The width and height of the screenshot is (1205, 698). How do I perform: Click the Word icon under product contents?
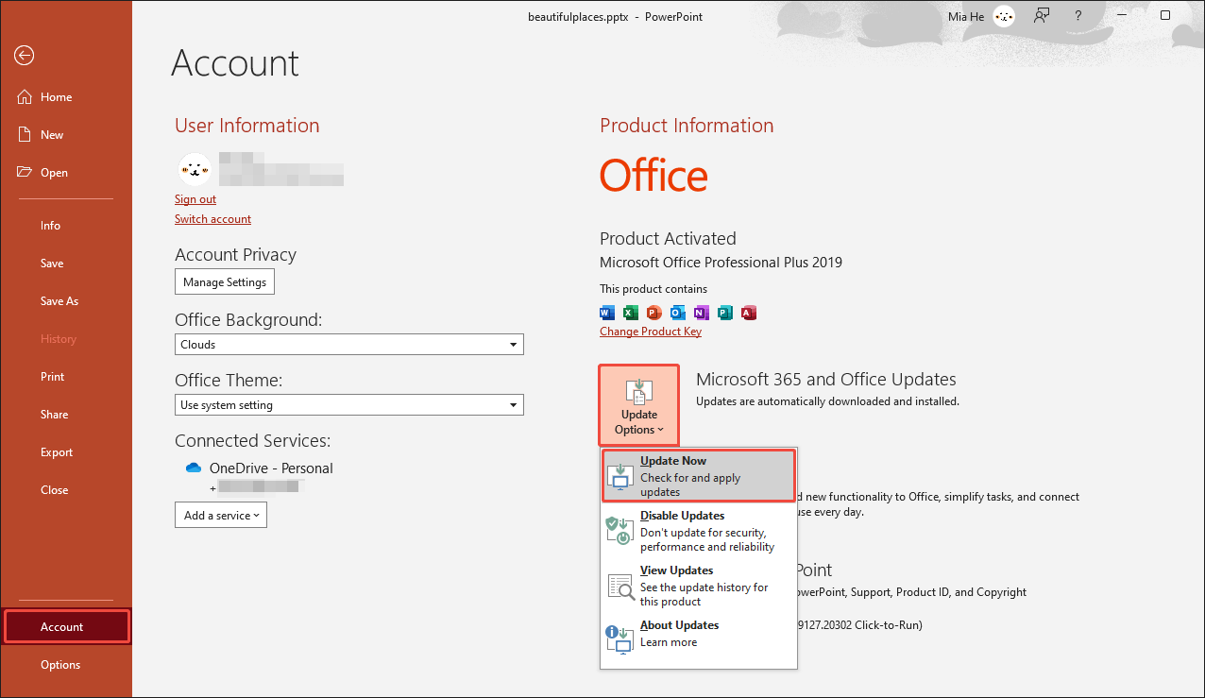point(606,313)
